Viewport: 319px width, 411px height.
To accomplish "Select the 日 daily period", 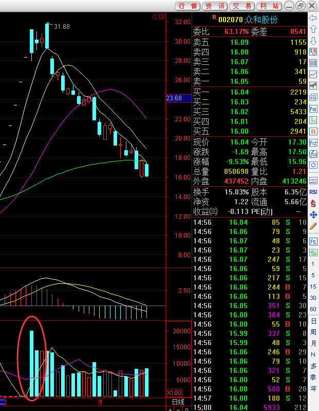I will (x=313, y=321).
